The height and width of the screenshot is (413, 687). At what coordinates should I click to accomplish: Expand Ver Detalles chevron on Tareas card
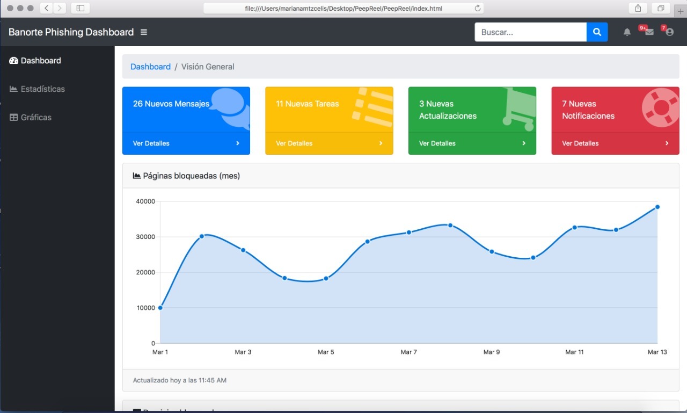[381, 143]
